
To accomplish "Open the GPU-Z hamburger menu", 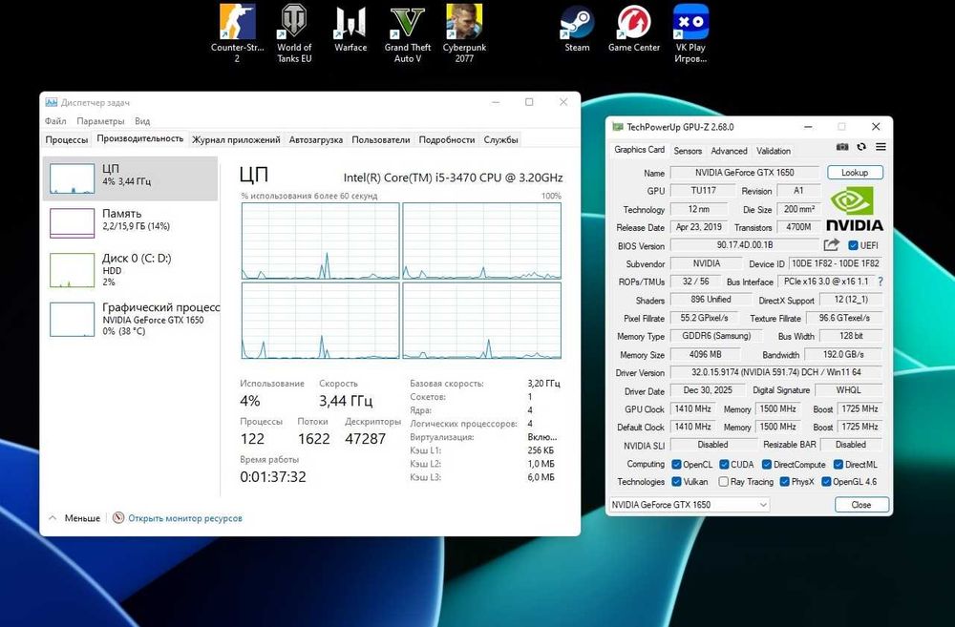I will pyautogui.click(x=881, y=147).
